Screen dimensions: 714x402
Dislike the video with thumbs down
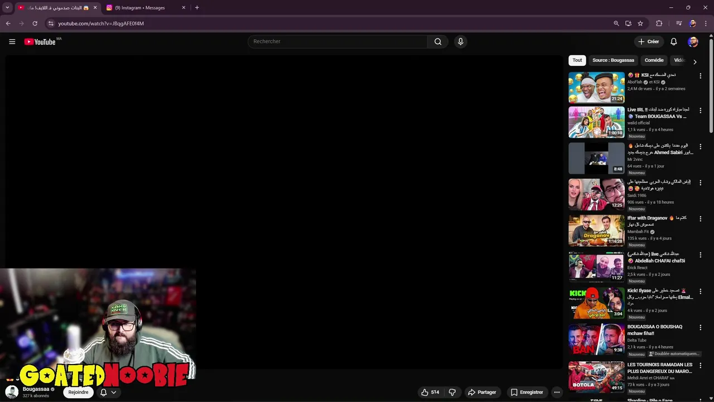point(452,392)
